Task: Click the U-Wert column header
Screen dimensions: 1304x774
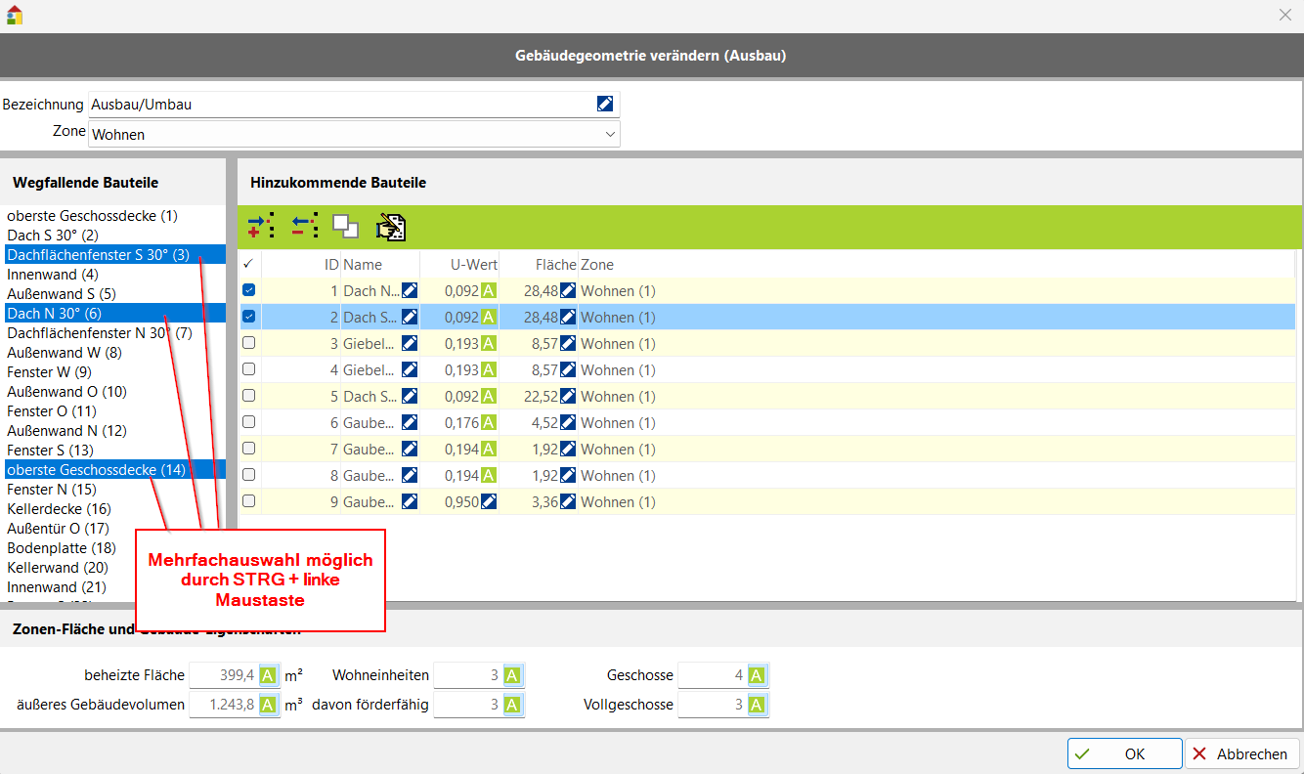Action: 473,265
